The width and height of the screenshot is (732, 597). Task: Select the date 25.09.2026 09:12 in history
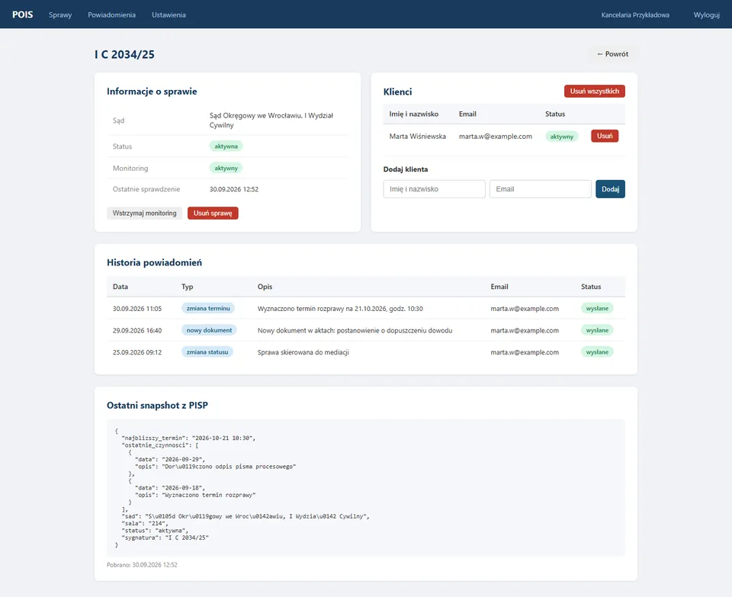point(137,352)
